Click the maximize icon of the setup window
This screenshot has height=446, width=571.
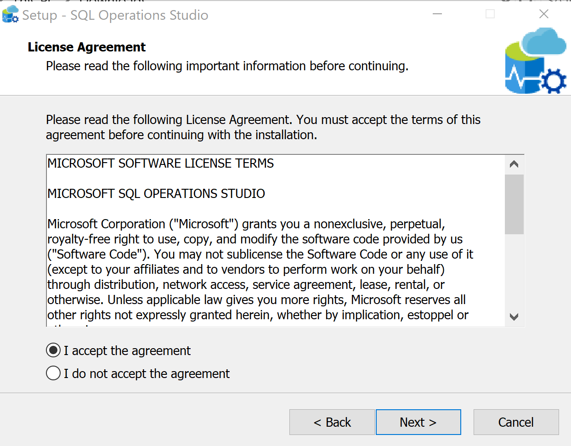489,14
